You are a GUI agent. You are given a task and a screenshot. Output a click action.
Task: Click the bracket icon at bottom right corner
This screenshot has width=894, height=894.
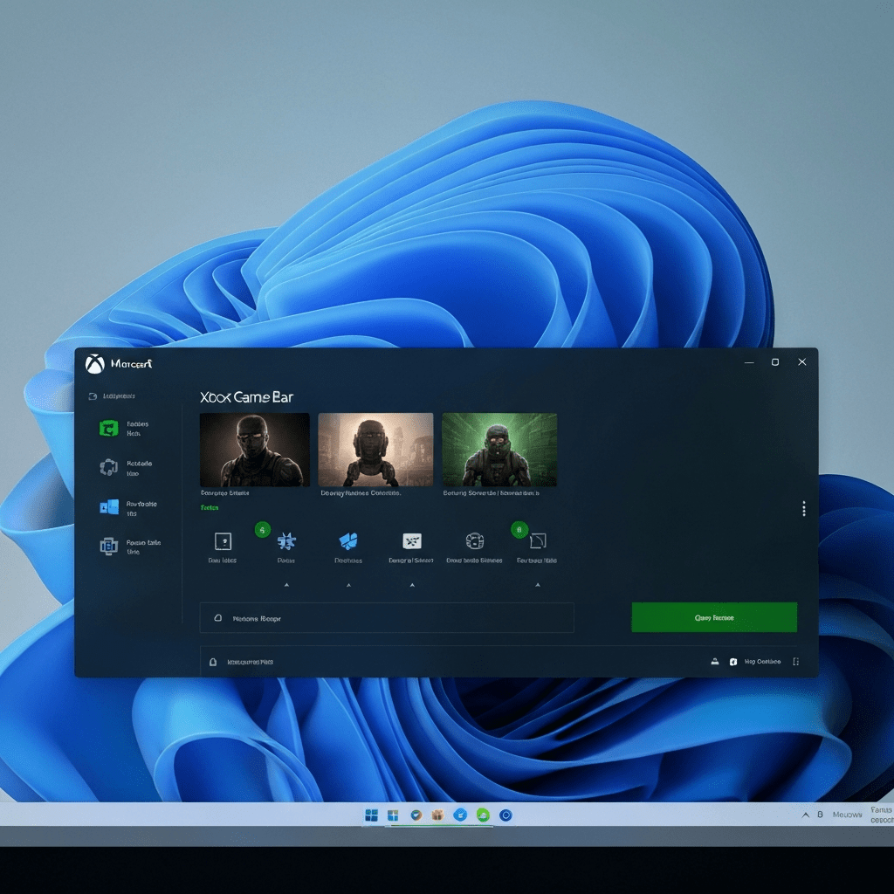point(796,662)
